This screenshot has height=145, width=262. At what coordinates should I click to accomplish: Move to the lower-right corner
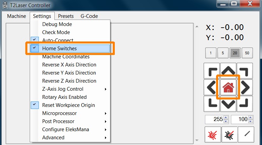point(245,104)
